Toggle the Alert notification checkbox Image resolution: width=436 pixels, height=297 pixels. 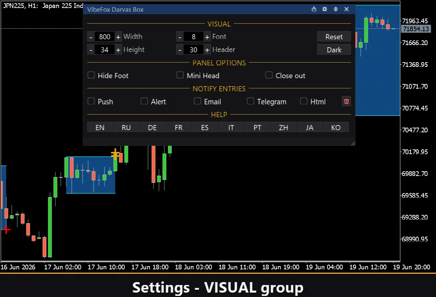(144, 101)
